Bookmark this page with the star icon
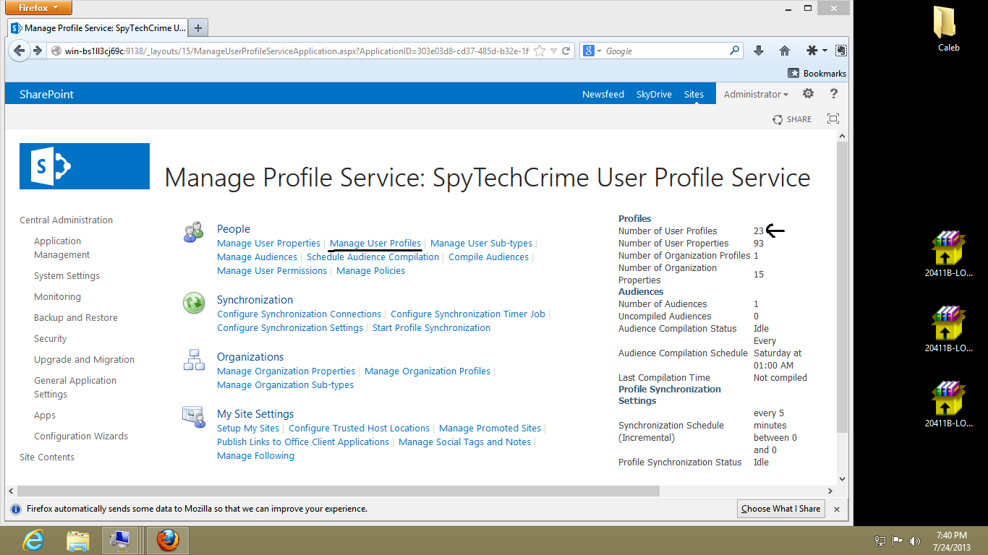The width and height of the screenshot is (988, 555). pyautogui.click(x=540, y=51)
